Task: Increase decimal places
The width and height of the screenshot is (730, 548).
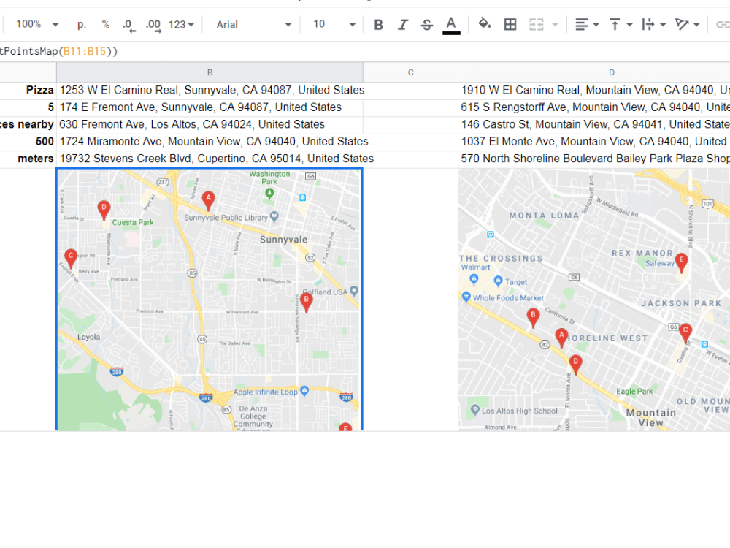Action: (x=151, y=24)
